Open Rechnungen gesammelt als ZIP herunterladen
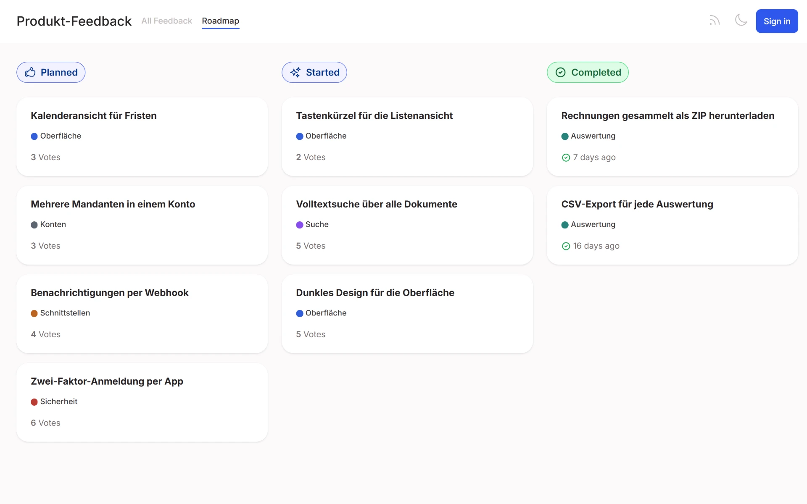This screenshot has height=504, width=807. [x=672, y=137]
